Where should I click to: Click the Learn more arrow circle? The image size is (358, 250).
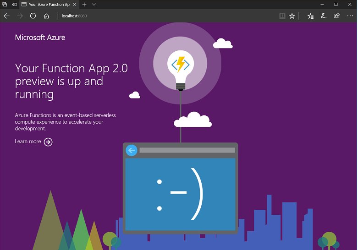48,142
